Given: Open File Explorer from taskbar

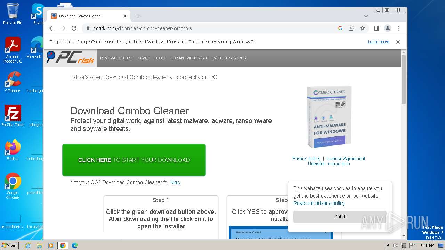Looking at the screenshot, I should click(39, 245).
